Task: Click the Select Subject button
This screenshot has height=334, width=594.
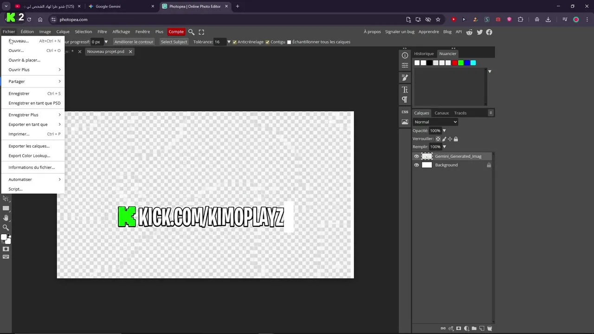Action: [174, 42]
